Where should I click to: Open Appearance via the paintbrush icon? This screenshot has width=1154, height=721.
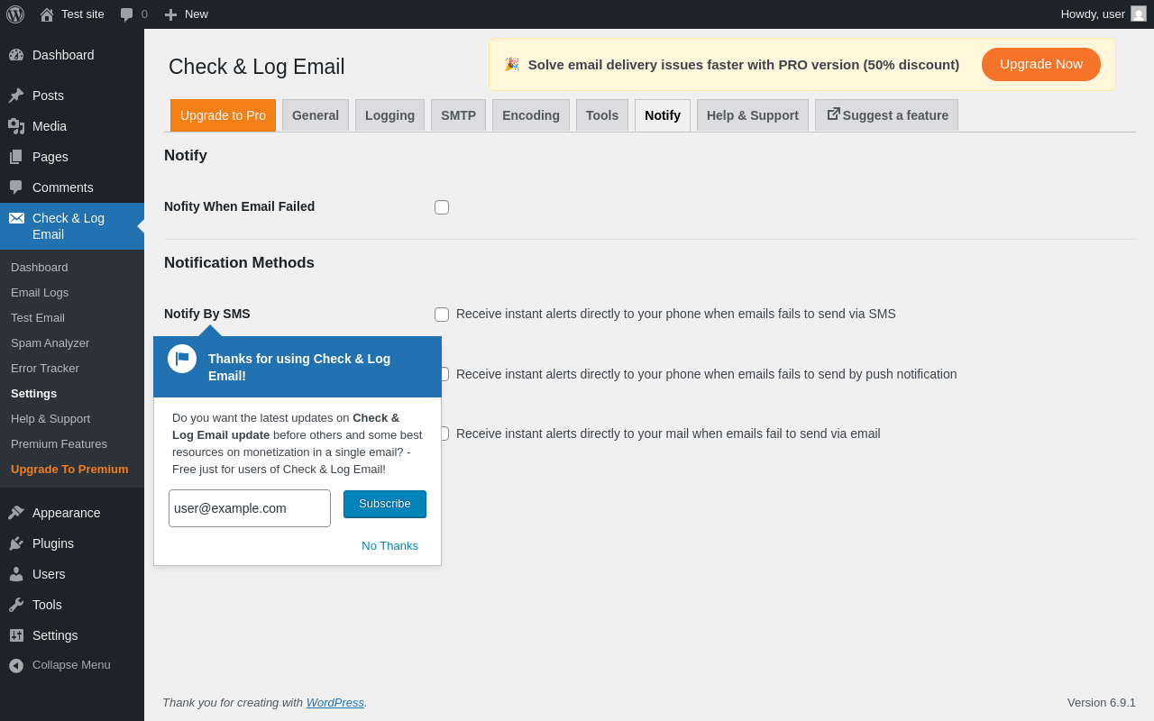pyautogui.click(x=16, y=513)
